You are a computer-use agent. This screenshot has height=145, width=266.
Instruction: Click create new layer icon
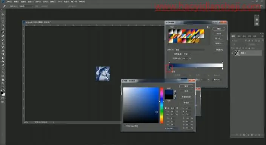point(255,135)
